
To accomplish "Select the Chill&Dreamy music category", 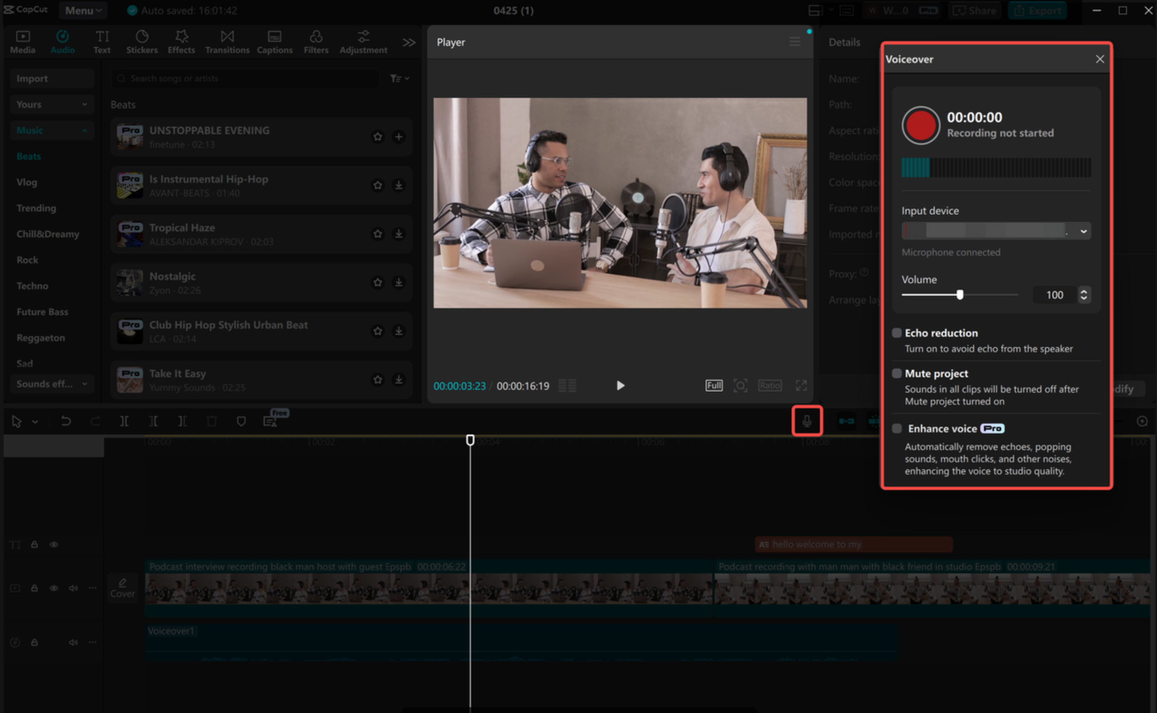I will click(x=48, y=234).
